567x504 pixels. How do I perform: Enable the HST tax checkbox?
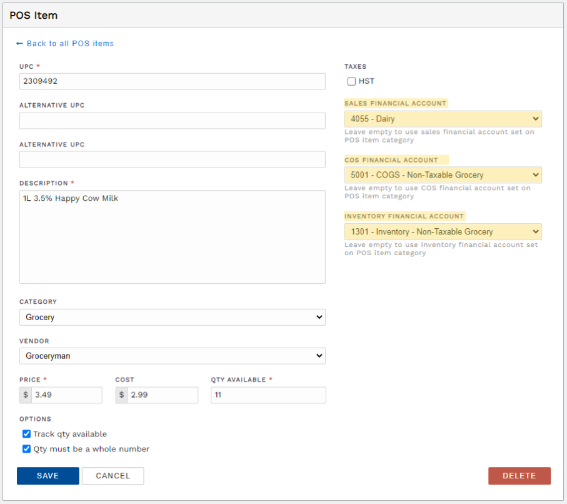351,81
